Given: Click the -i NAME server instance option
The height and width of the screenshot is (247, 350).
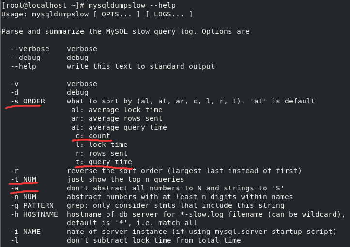Looking at the screenshot, I should pos(26,232).
